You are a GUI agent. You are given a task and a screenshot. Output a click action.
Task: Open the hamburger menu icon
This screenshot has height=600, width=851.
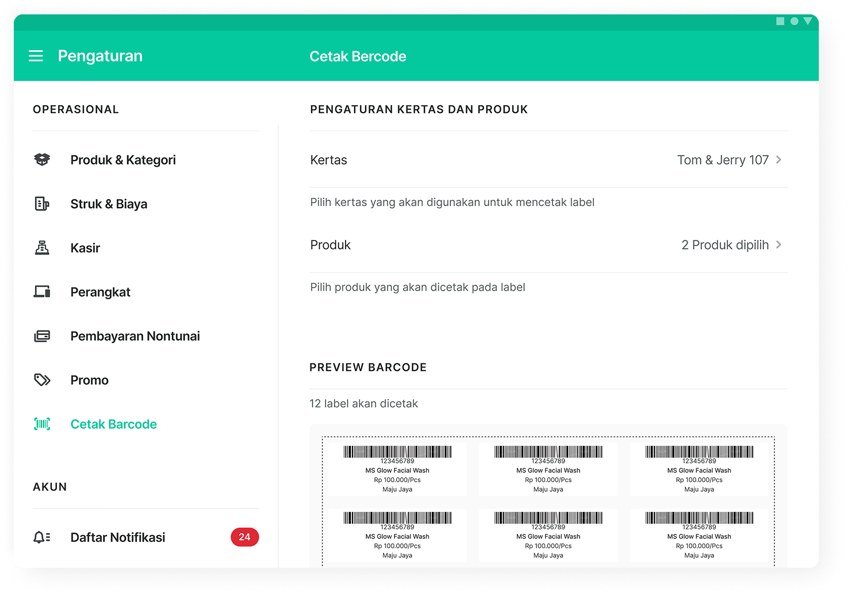[x=36, y=56]
